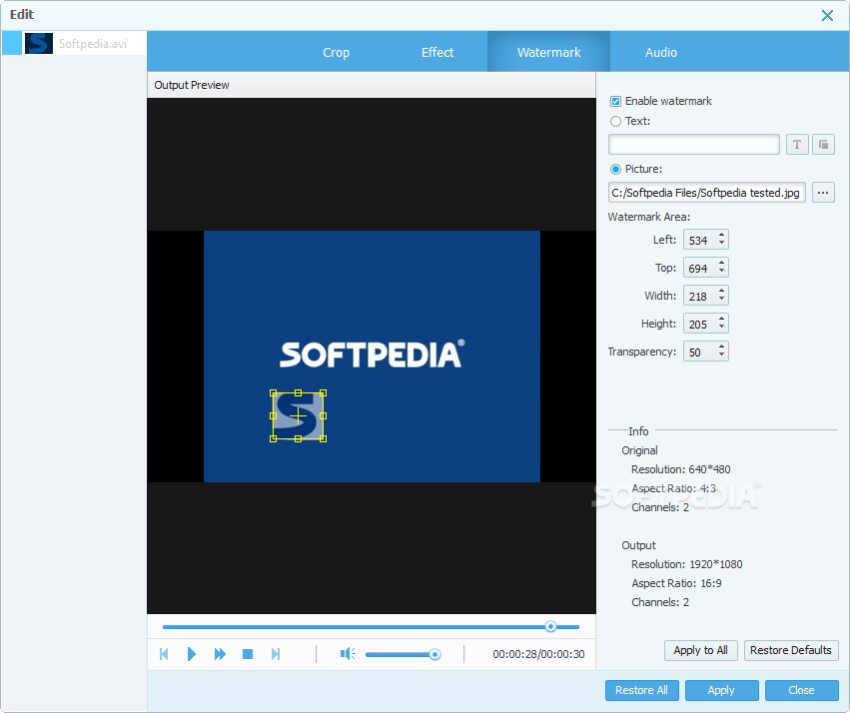This screenshot has height=713, width=850.
Task: Click top-middle handle of watermark box
Action: coord(299,393)
